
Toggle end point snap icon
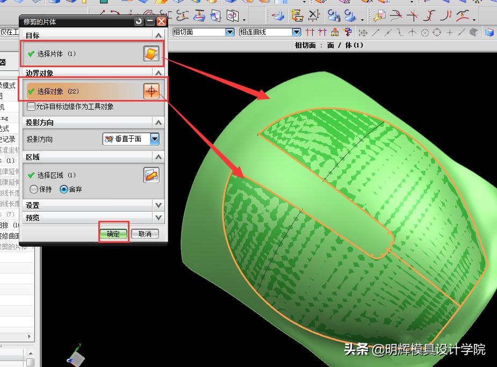pos(376,32)
